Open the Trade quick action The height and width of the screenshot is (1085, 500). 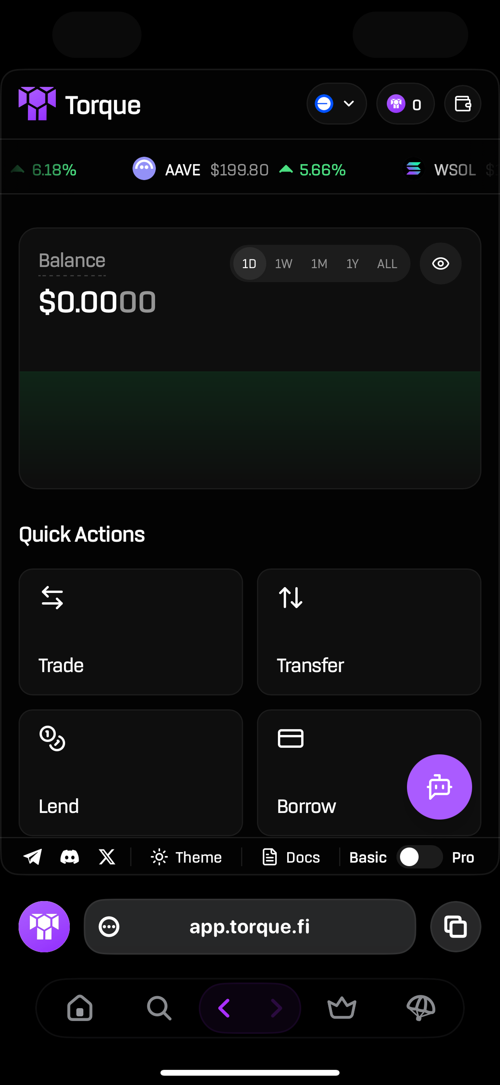[x=131, y=631]
